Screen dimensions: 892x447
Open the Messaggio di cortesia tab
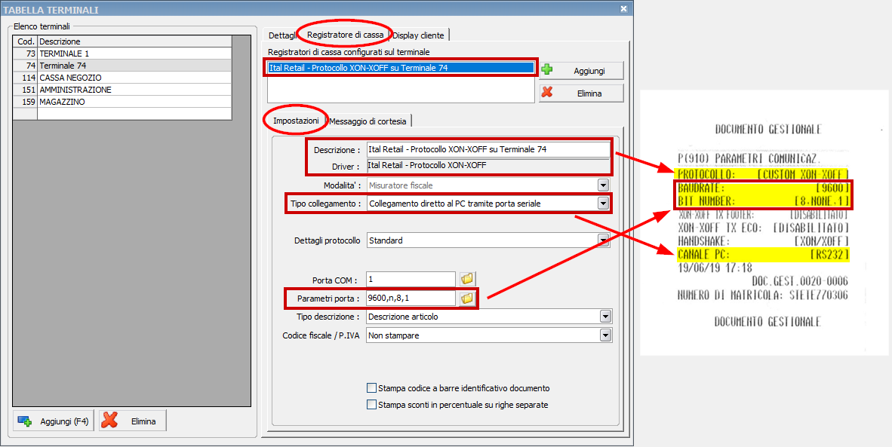(368, 121)
